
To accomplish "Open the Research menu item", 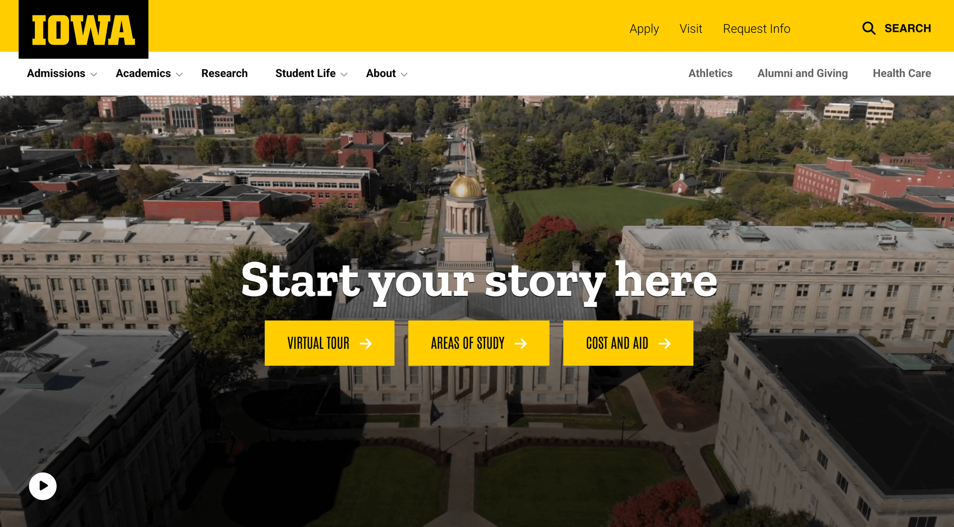I will tap(225, 74).
